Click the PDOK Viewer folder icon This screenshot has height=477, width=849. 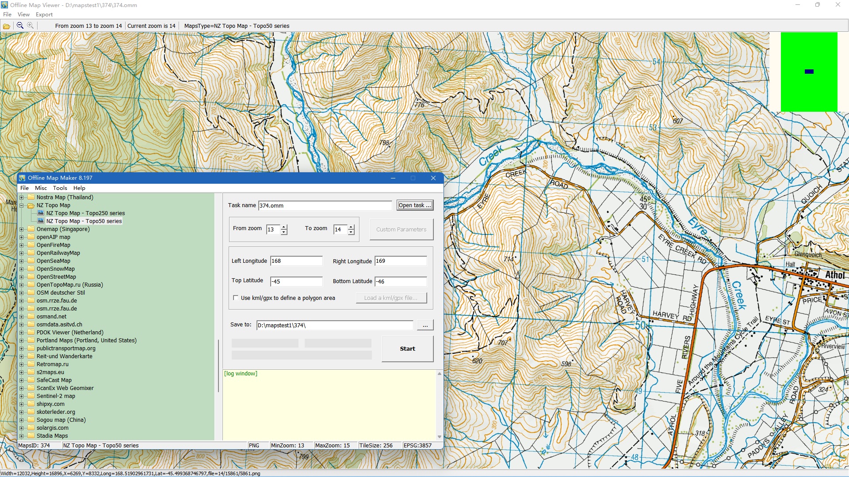coord(31,332)
